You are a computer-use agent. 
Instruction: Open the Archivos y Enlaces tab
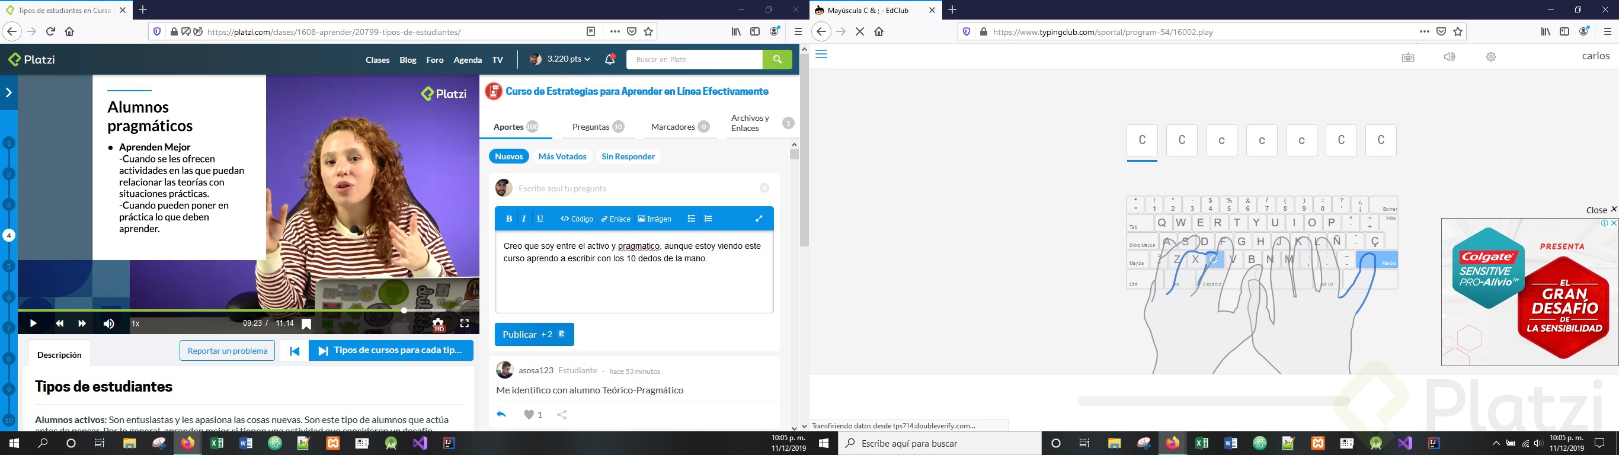pyautogui.click(x=761, y=123)
